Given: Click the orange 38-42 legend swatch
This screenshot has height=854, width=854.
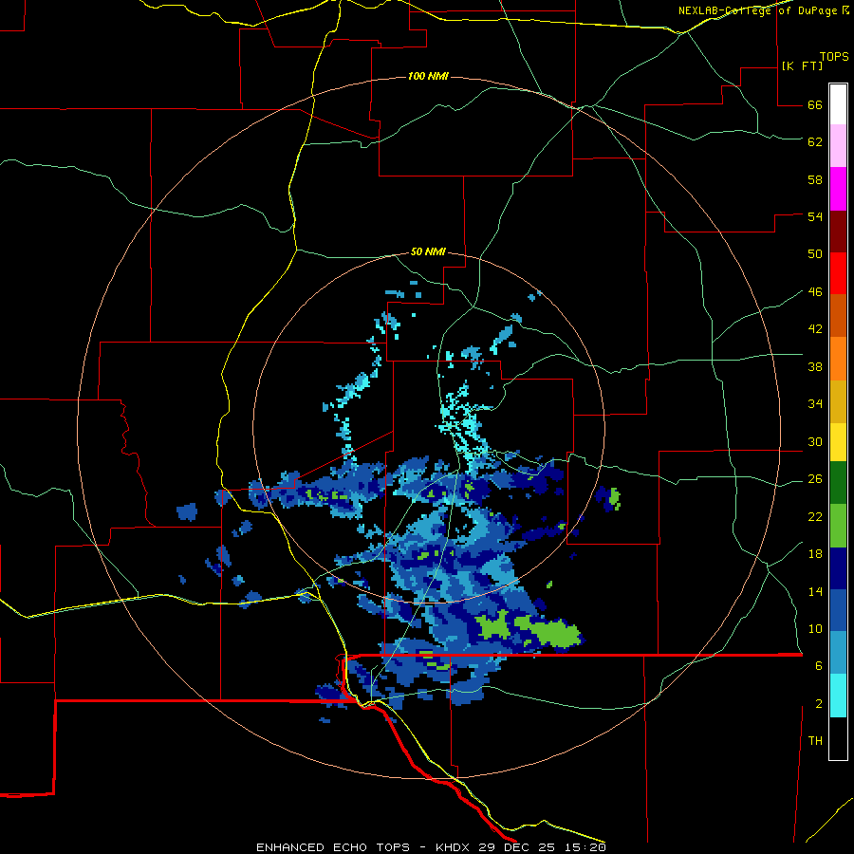Looking at the screenshot, I should [838, 359].
